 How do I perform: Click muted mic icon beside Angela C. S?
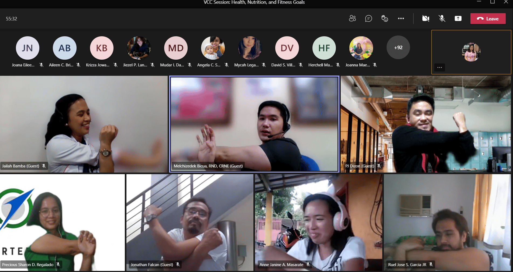coord(227,65)
